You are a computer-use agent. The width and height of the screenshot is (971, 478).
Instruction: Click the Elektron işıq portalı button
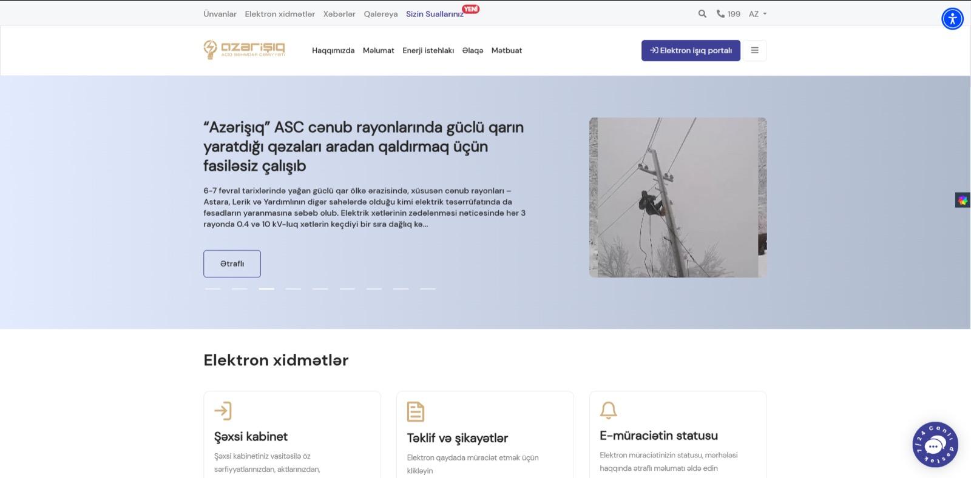[x=691, y=50]
